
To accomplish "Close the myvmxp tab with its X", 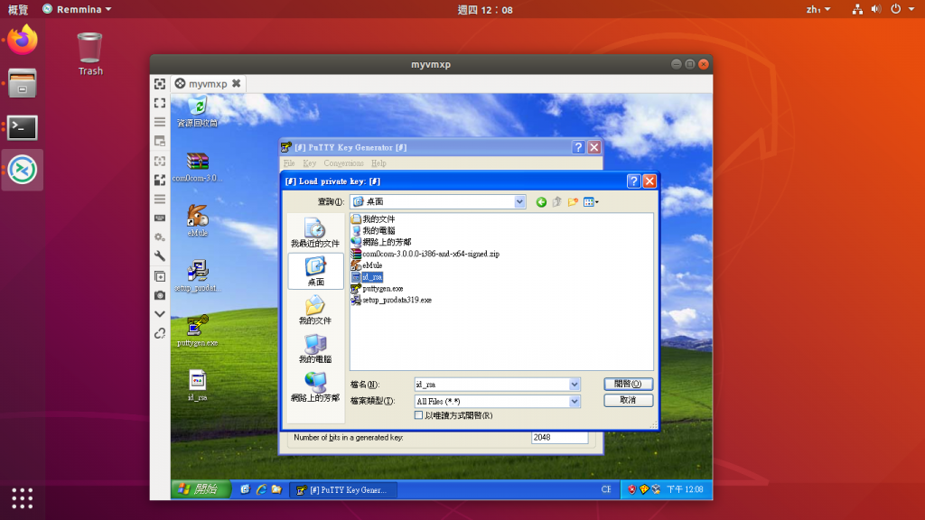I will coord(237,84).
